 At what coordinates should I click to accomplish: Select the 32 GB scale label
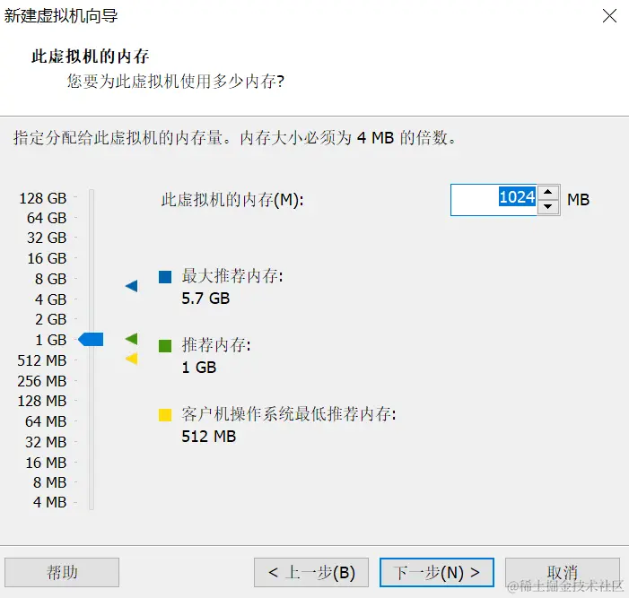tap(47, 238)
